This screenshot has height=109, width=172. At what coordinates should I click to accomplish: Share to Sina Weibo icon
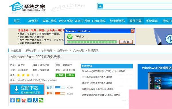pyautogui.click(x=24, y=100)
